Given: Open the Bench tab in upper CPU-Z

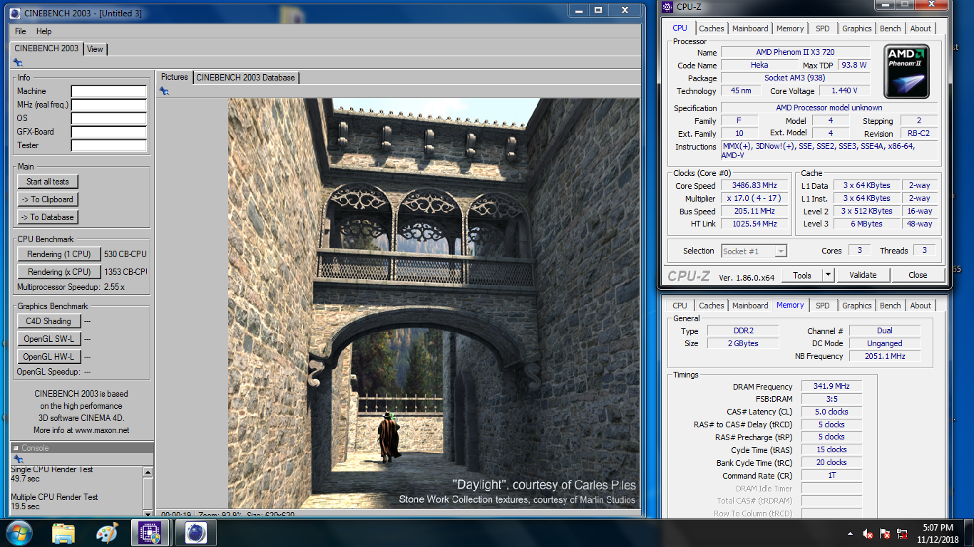Looking at the screenshot, I should [890, 28].
